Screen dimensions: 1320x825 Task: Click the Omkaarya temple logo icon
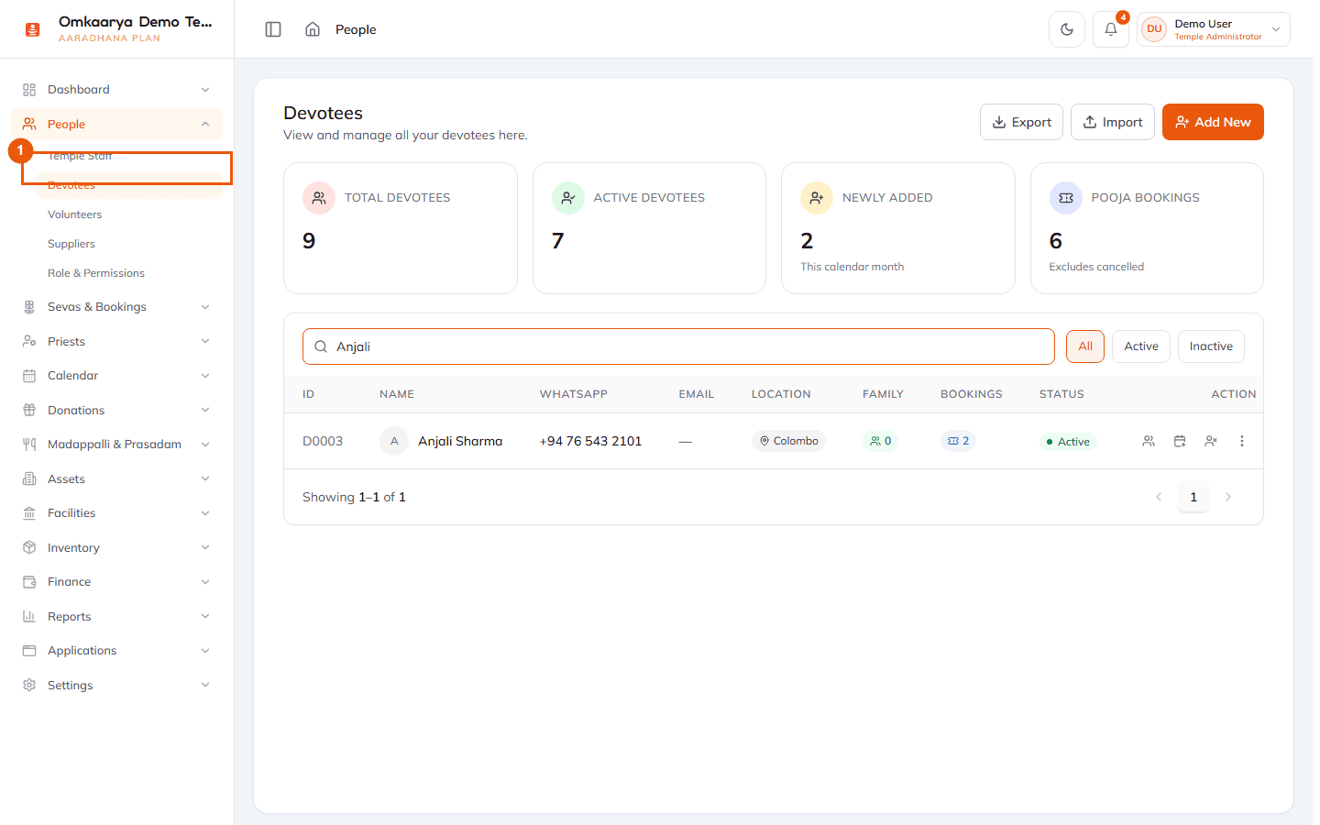33,29
